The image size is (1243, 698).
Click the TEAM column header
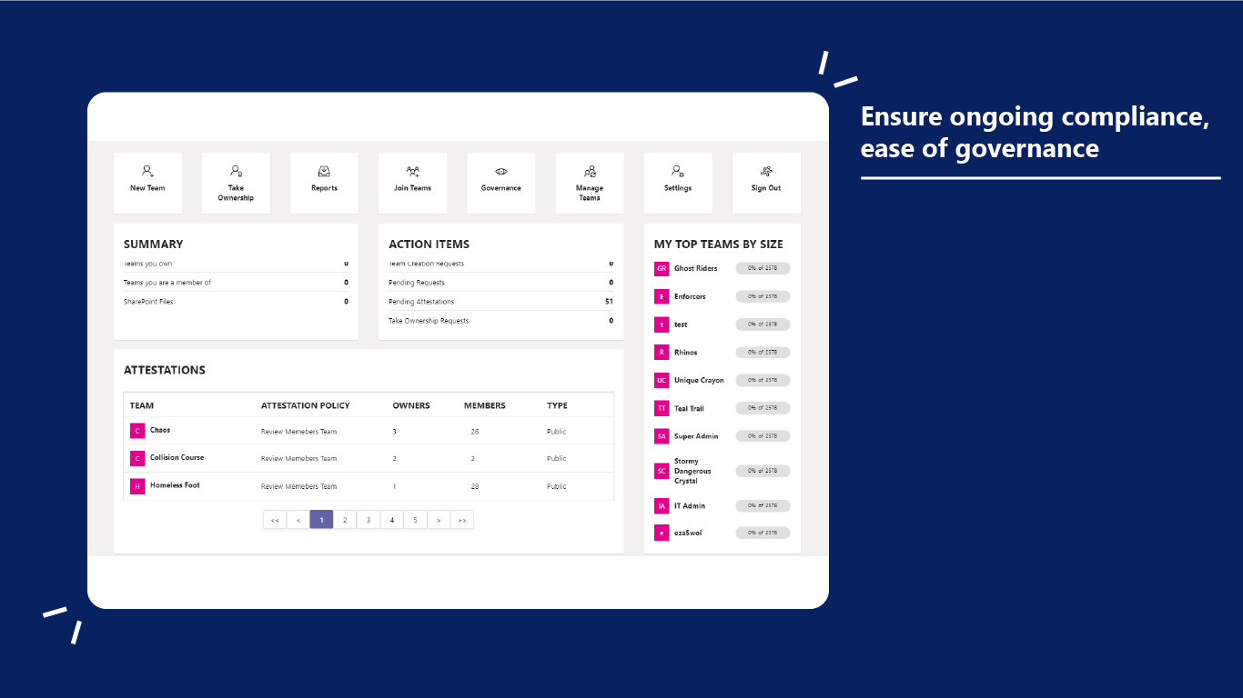142,405
